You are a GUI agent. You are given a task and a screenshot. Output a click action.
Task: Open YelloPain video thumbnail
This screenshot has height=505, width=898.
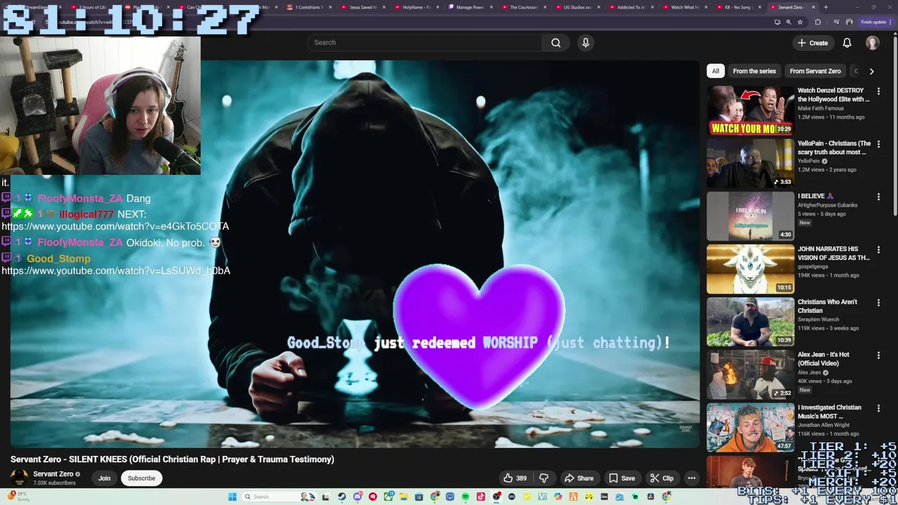[750, 163]
